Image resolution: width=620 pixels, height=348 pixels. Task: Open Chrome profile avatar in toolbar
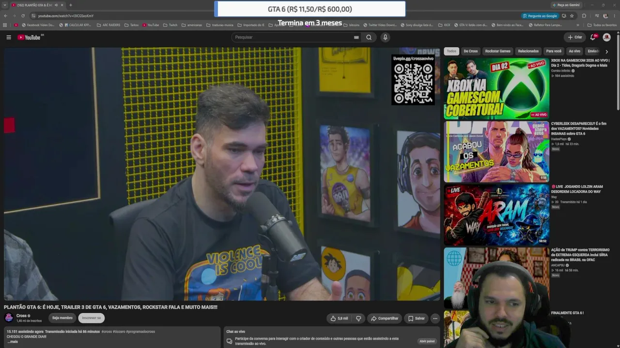point(605,16)
